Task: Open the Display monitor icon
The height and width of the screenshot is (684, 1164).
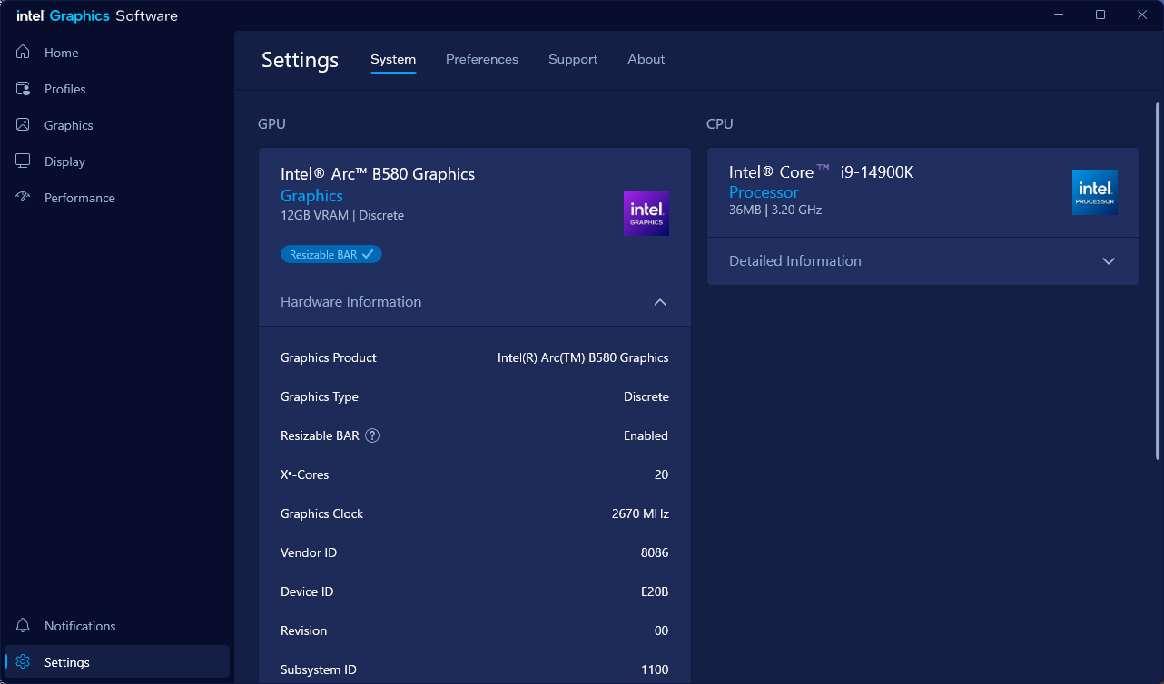Action: [24, 161]
